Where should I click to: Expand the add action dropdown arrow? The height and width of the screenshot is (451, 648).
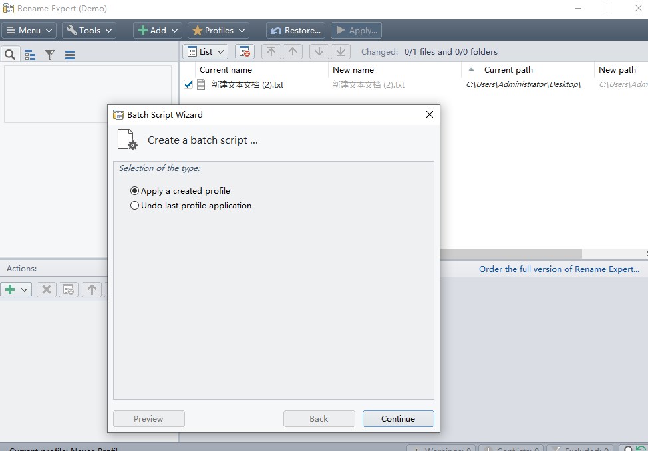25,290
